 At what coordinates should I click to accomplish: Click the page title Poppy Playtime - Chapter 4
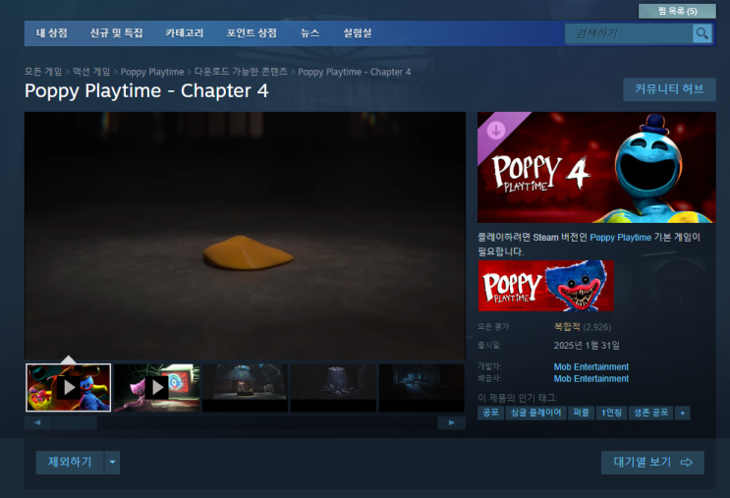click(146, 90)
